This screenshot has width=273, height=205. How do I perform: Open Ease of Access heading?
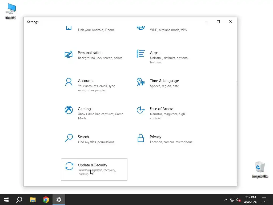(162, 109)
